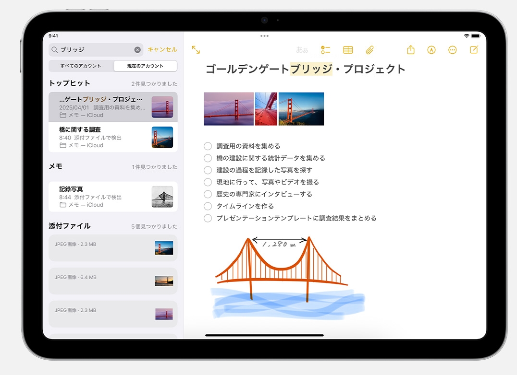Expand note to full screen with arrows icon
The width and height of the screenshot is (517, 375).
196,50
